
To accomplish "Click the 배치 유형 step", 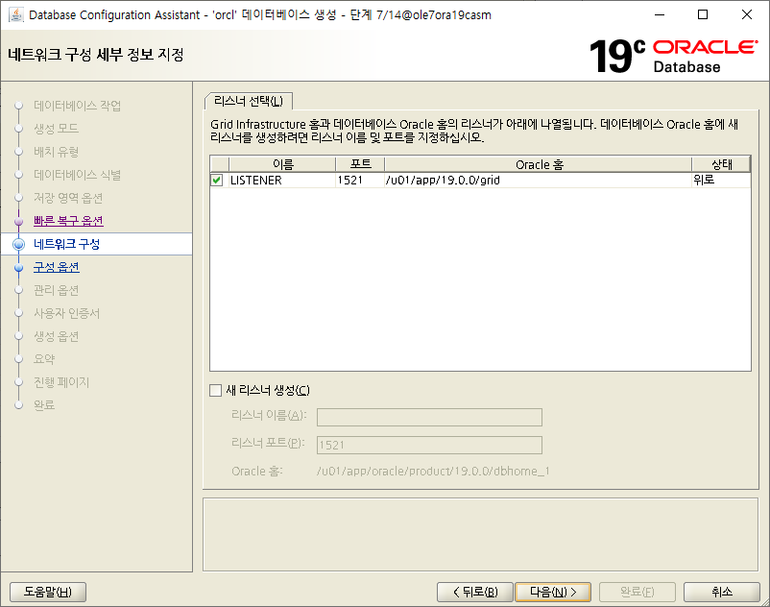I will pos(57,152).
